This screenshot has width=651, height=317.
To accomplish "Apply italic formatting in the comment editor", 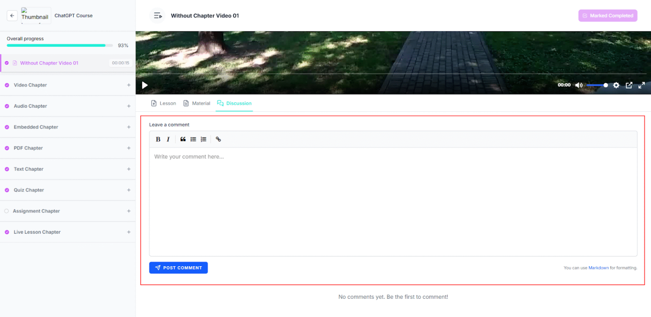I will click(168, 139).
